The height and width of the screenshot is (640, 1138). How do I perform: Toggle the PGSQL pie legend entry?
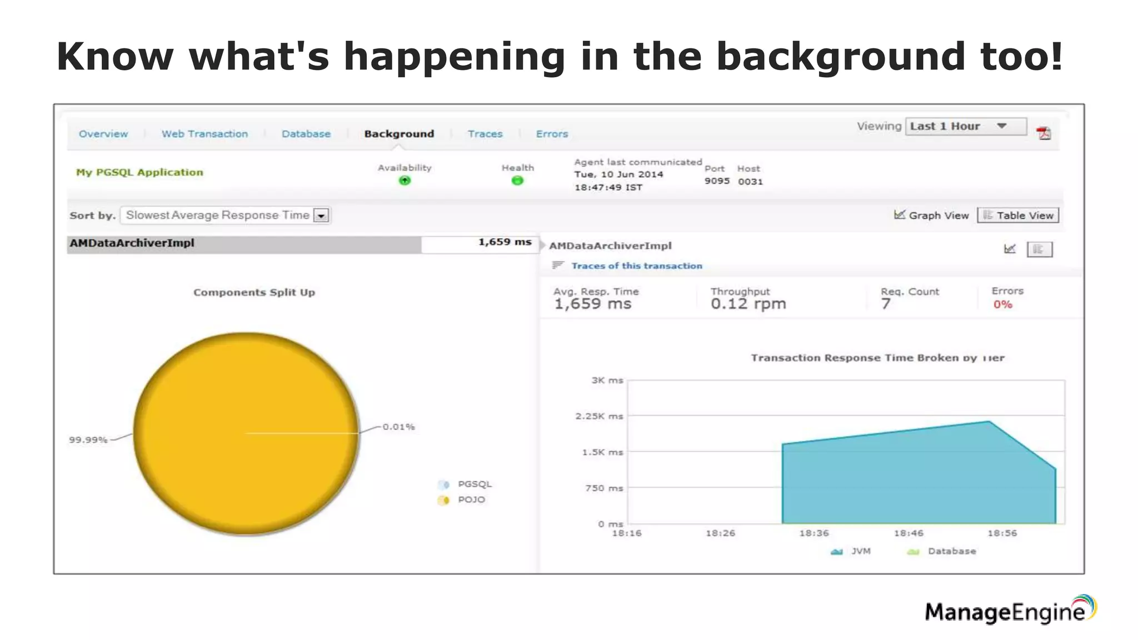(x=473, y=484)
